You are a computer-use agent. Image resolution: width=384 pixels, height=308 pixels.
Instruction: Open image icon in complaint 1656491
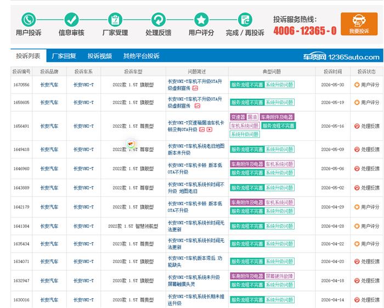click(202, 130)
